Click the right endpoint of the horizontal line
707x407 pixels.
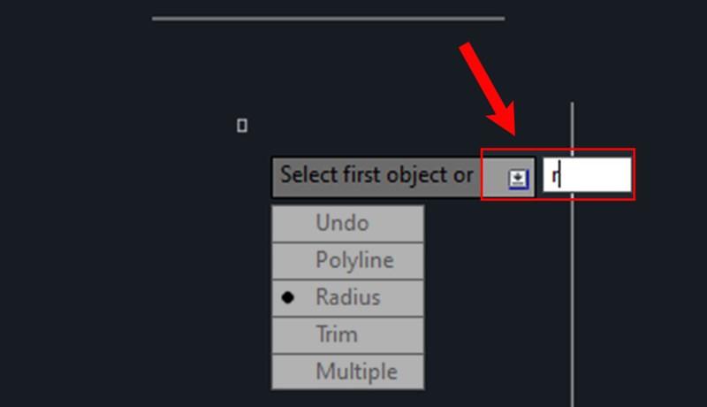pos(503,18)
